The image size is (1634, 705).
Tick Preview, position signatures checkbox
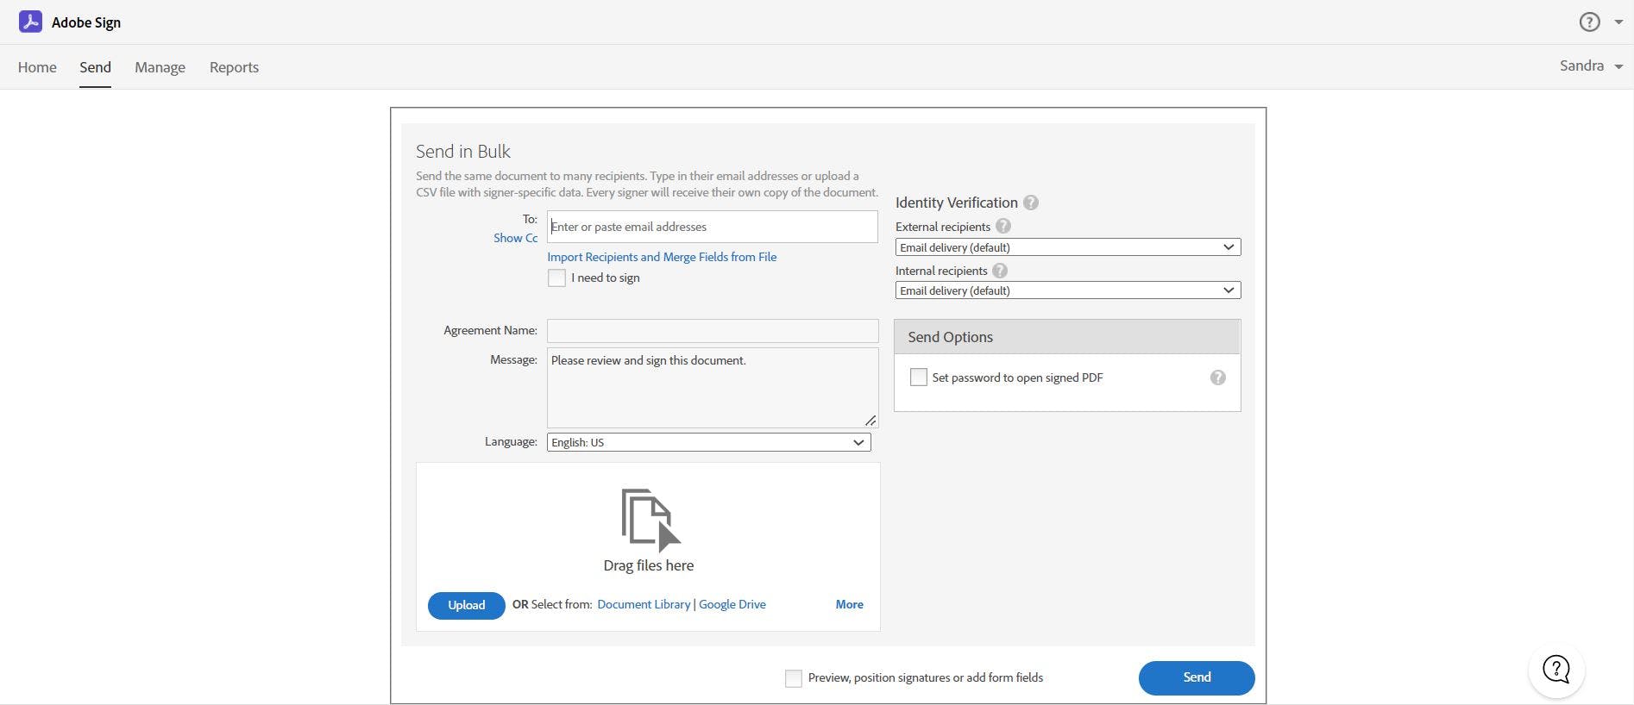click(x=794, y=678)
